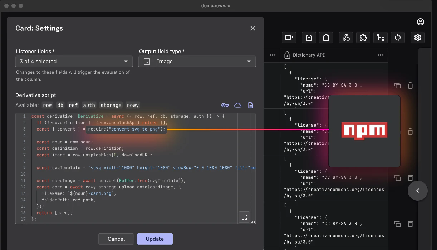Click the 'rowy.storage.upload.data' code line
The width and height of the screenshot is (437, 250).
109,187
